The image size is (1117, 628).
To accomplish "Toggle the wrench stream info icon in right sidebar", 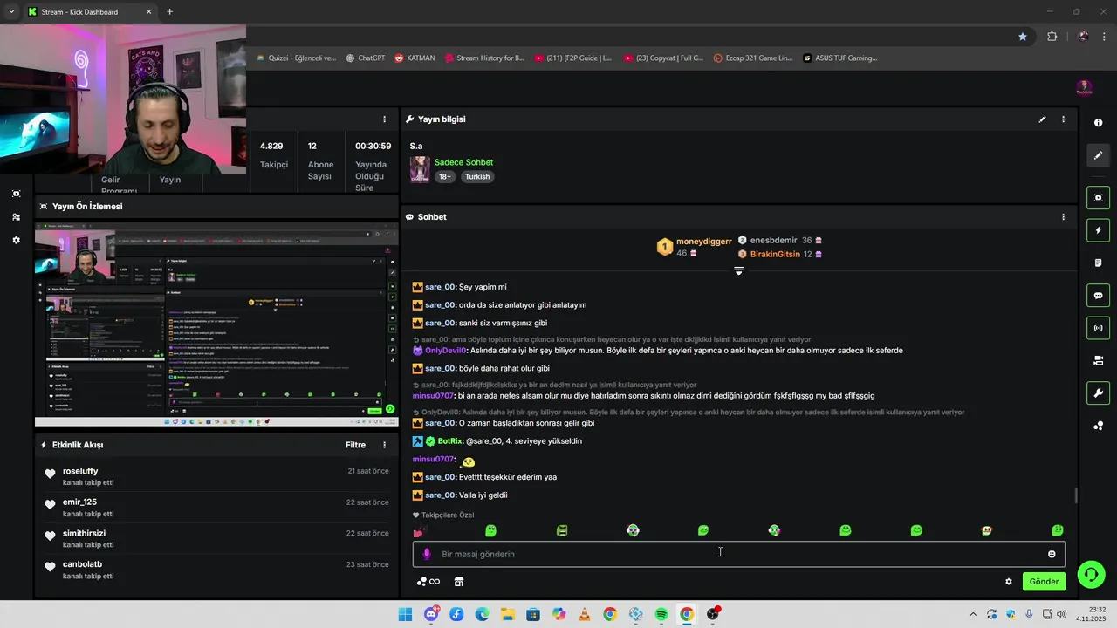I will (x=1098, y=393).
